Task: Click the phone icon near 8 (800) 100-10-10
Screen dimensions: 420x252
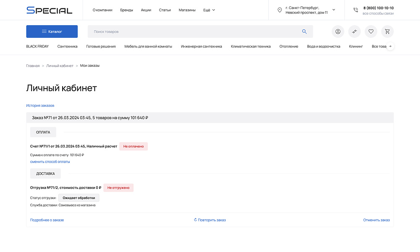Action: [x=355, y=10]
